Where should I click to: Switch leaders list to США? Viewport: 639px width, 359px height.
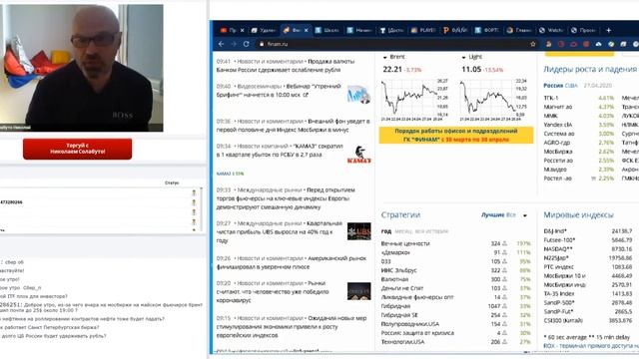(x=571, y=86)
